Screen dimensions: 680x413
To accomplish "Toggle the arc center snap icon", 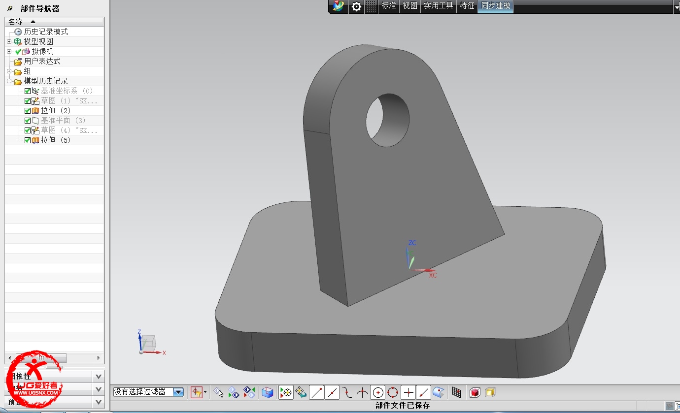I will click(378, 392).
